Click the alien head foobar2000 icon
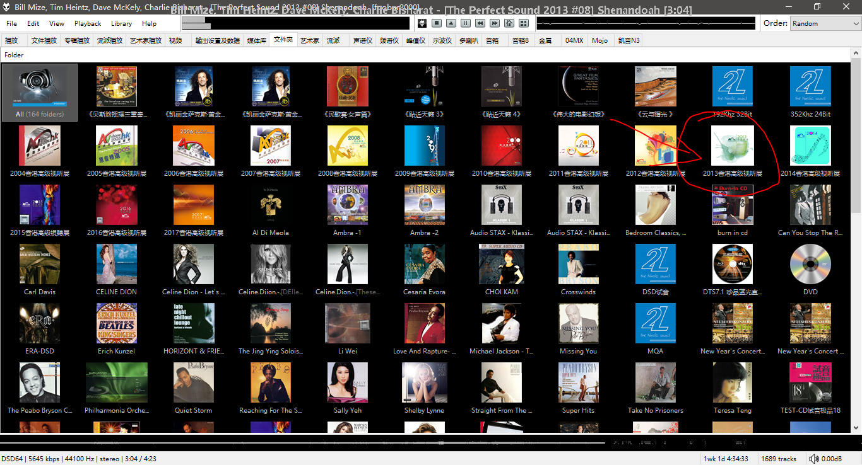Screen dimensions: 862x465 coord(422,23)
